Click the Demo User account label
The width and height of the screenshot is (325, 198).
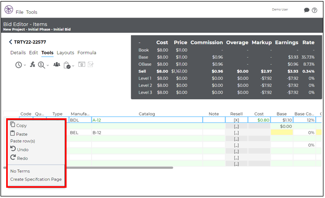(x=280, y=9)
